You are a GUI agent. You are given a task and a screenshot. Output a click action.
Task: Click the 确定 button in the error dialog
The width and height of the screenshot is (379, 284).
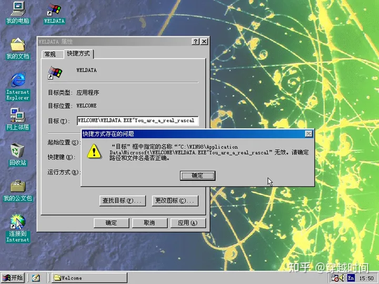197,176
